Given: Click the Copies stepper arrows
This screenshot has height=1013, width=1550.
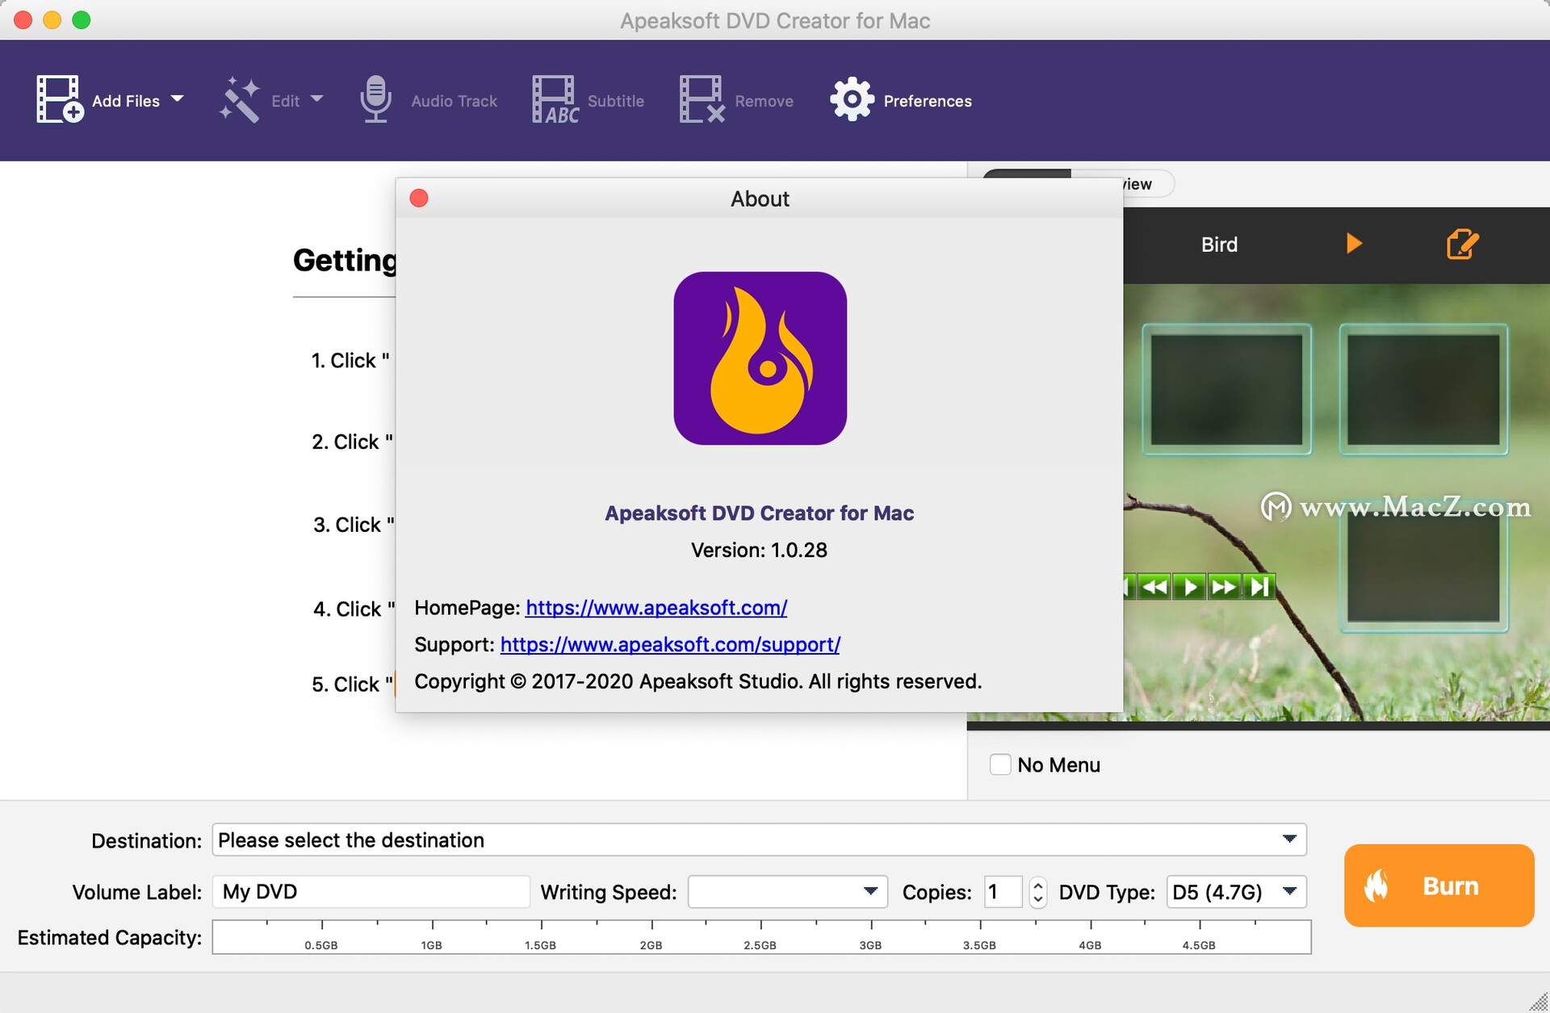Looking at the screenshot, I should pos(1038,892).
